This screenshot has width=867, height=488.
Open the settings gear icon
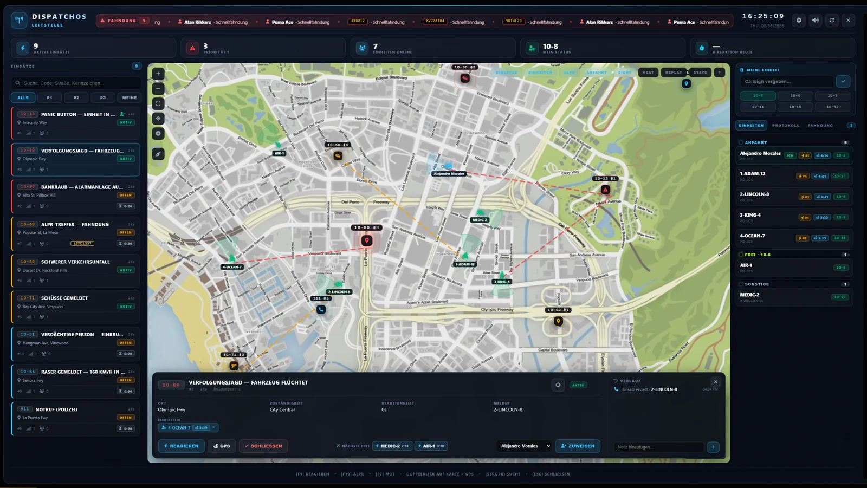[799, 20]
